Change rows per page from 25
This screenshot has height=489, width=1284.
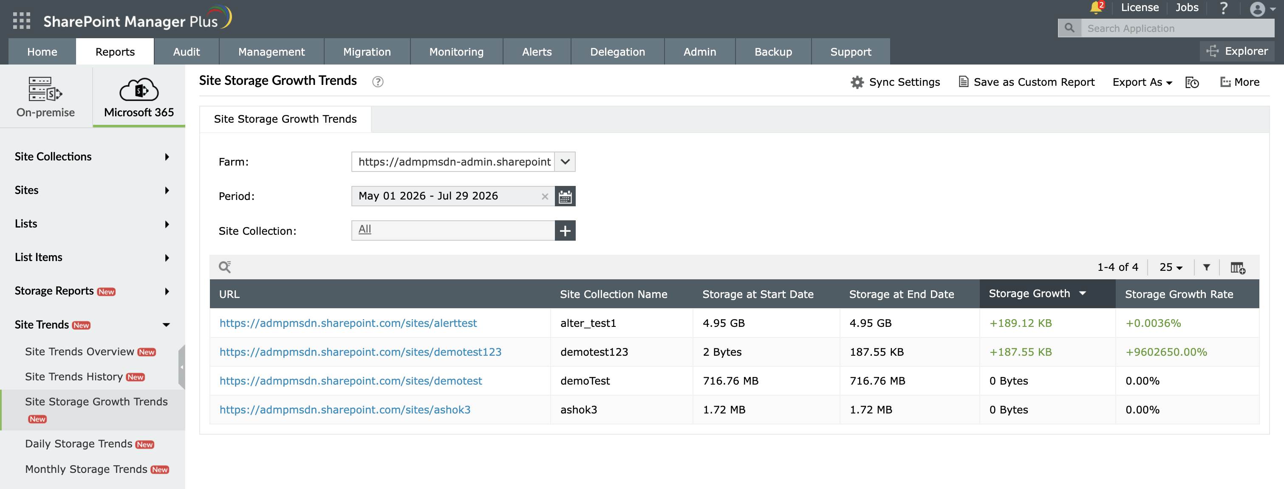pos(1171,267)
